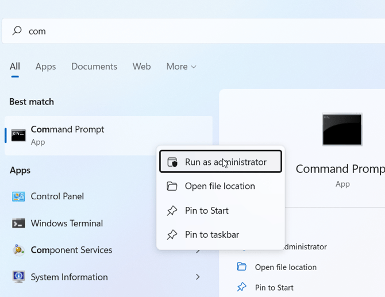The width and height of the screenshot is (385, 297).
Task: Click Open file location in preview pane
Action: [286, 267]
